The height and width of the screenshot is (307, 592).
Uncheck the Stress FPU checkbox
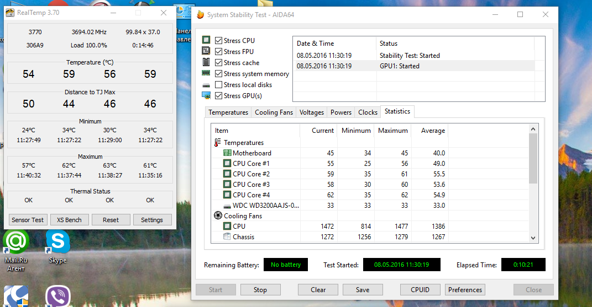218,51
